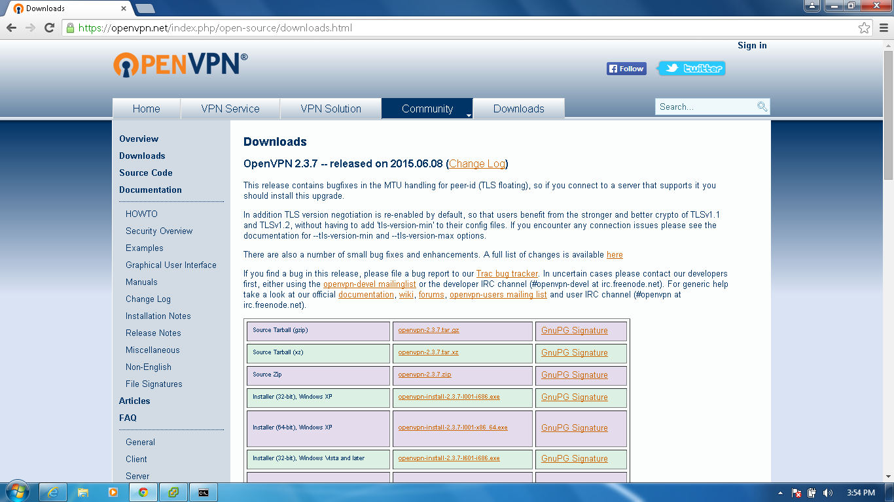The image size is (894, 502).
Task: Click the 3:54 PM taskbar clock
Action: (861, 493)
